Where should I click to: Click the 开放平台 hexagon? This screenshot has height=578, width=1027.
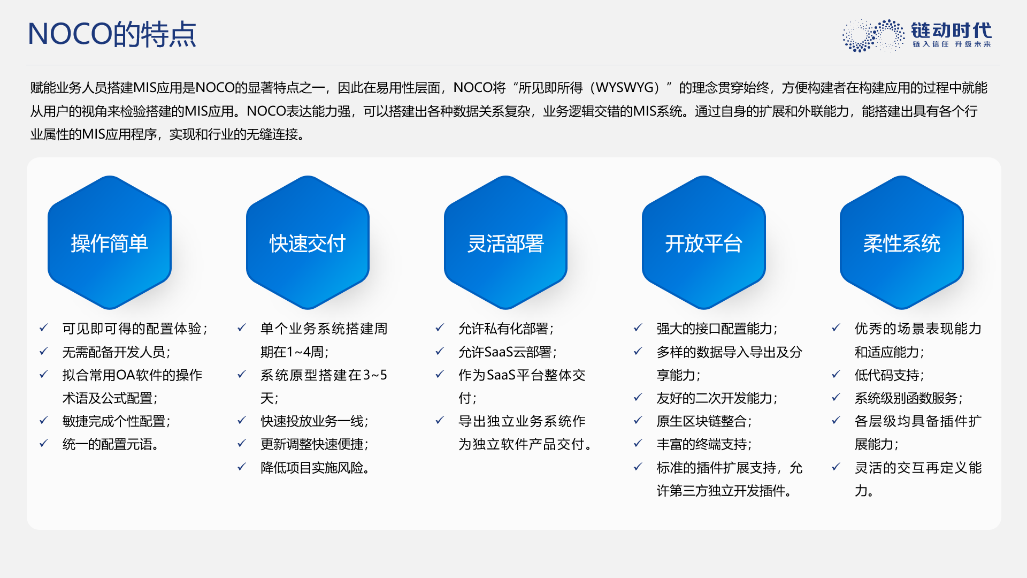[704, 242]
